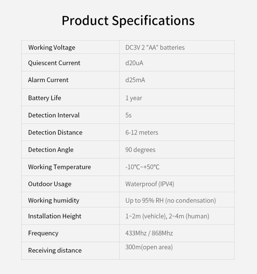The width and height of the screenshot is (257, 274).
Task: Click the d20uA value cell
Action: tap(134, 63)
